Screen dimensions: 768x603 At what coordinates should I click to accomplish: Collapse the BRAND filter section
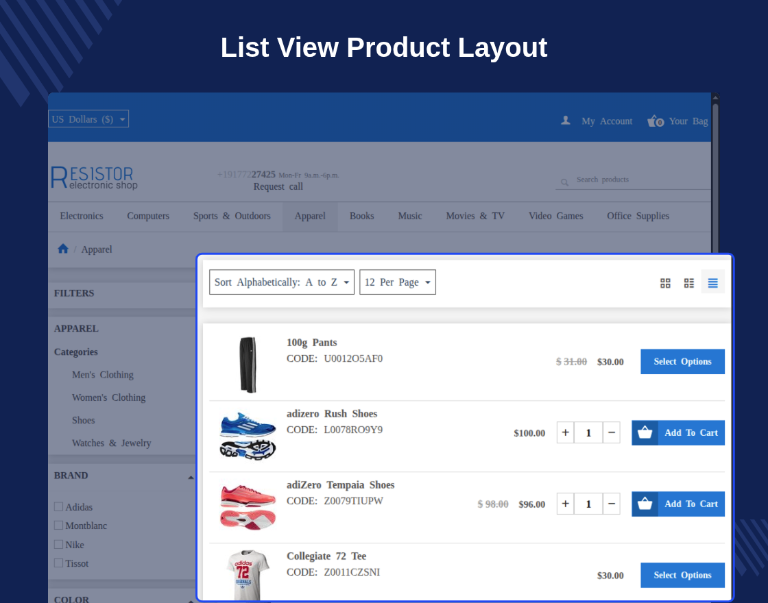pos(191,477)
